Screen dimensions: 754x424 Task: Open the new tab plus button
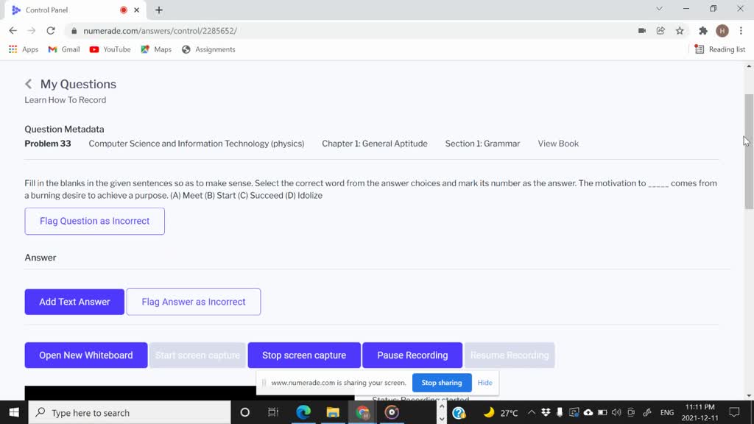coord(159,10)
